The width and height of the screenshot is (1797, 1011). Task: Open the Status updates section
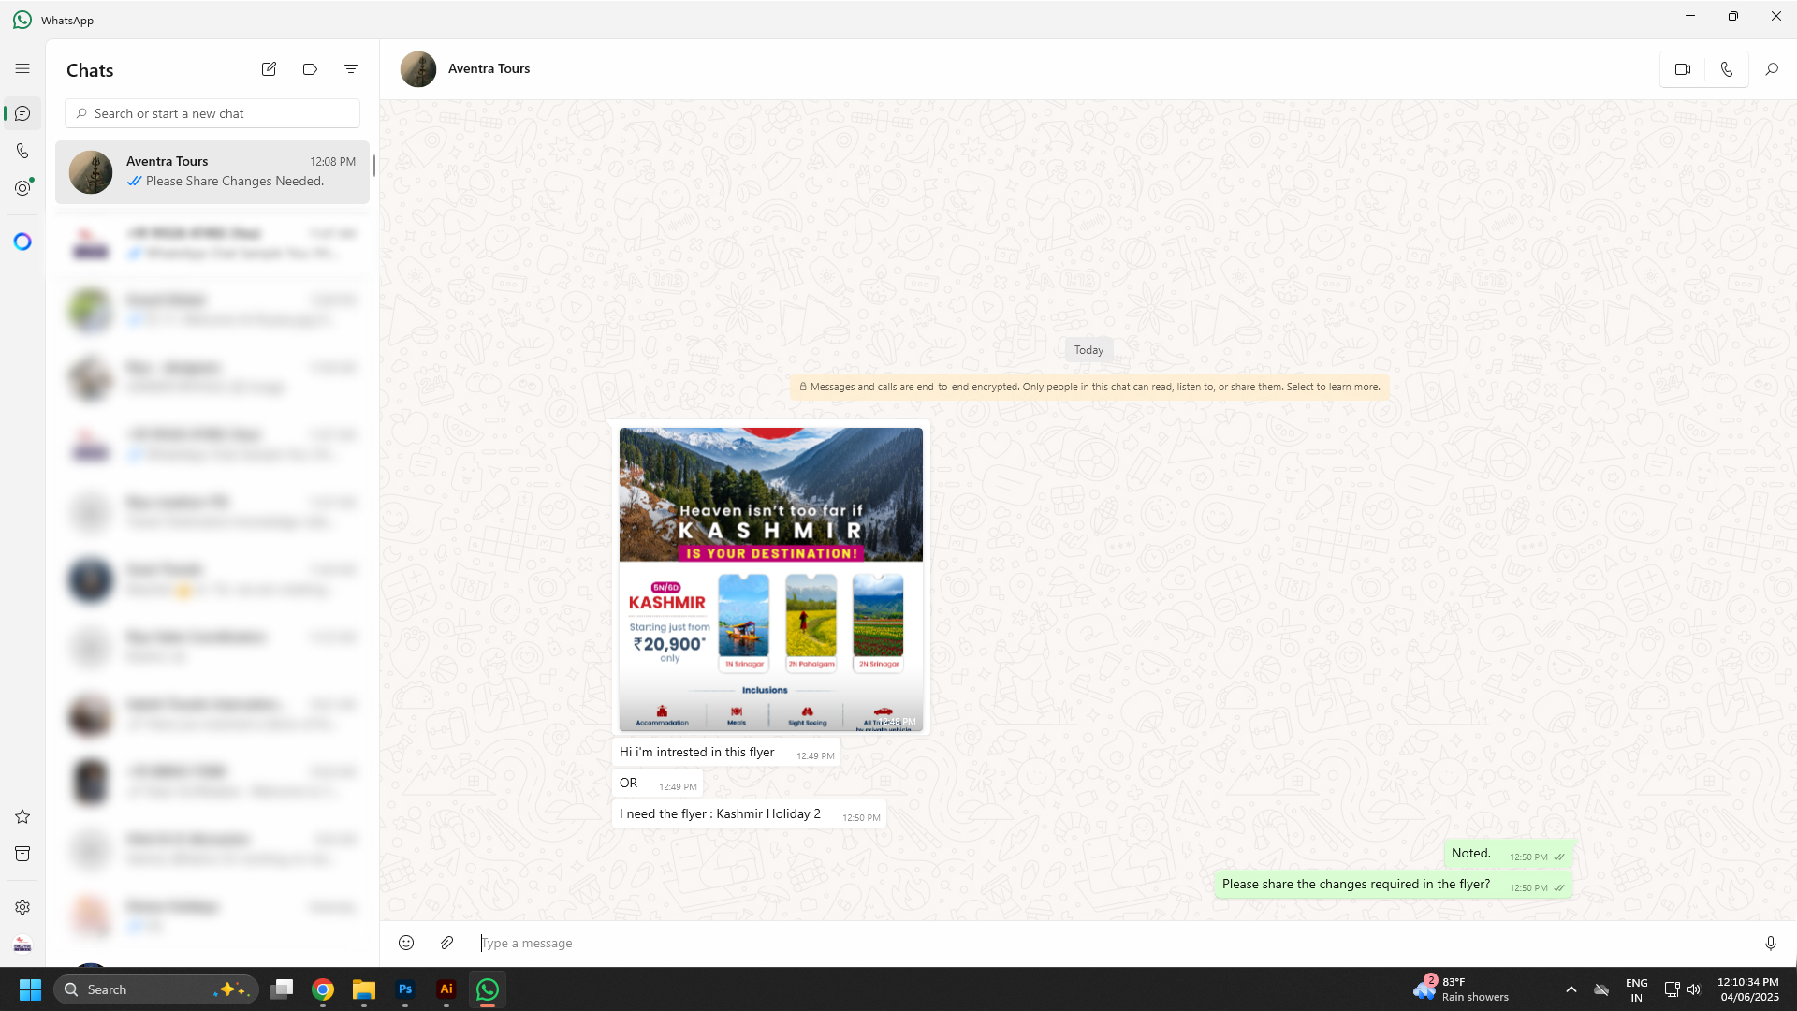22,188
